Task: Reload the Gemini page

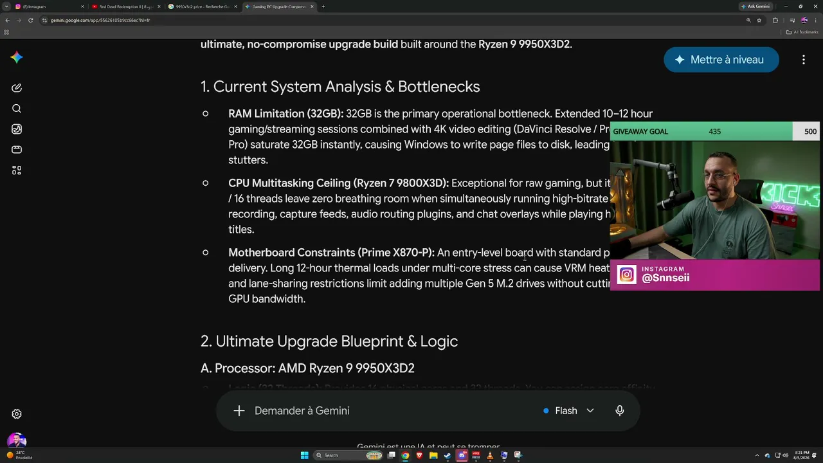Action: [x=30, y=21]
